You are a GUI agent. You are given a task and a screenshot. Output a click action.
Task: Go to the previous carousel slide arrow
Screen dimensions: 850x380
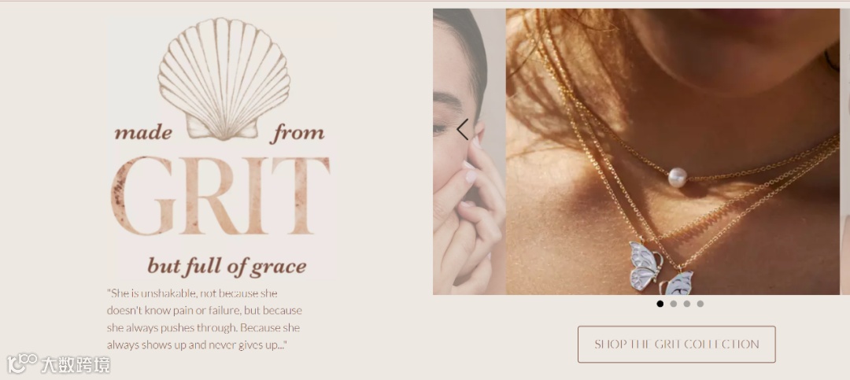(x=463, y=130)
